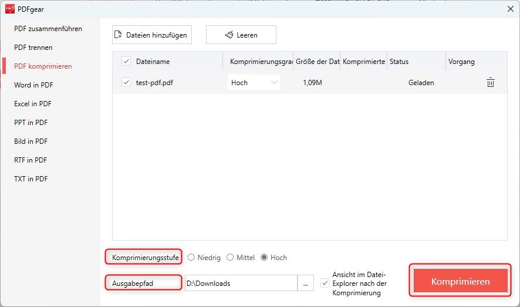Open the Hoch dropdown in file row

[x=254, y=83]
